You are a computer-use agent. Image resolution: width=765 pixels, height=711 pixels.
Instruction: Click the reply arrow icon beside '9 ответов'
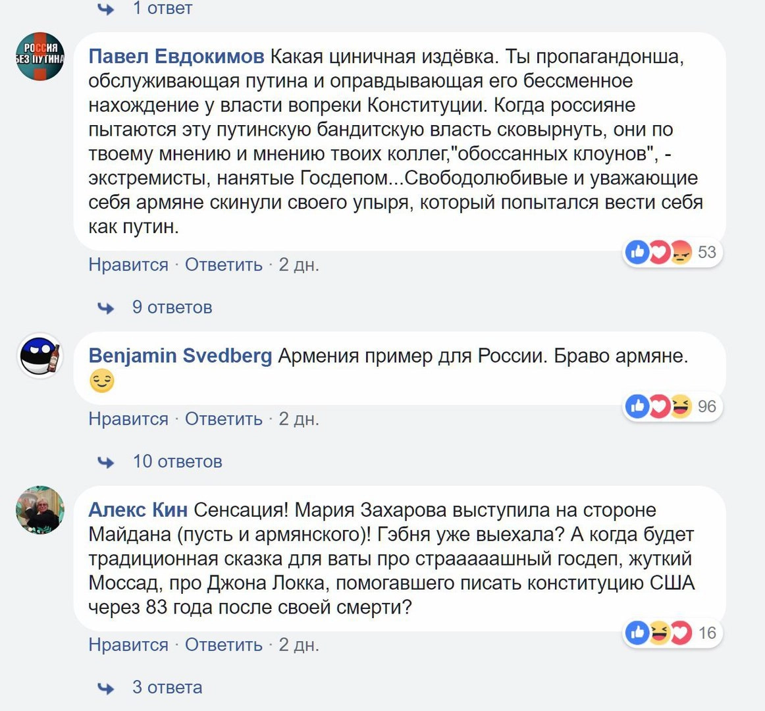(x=105, y=308)
